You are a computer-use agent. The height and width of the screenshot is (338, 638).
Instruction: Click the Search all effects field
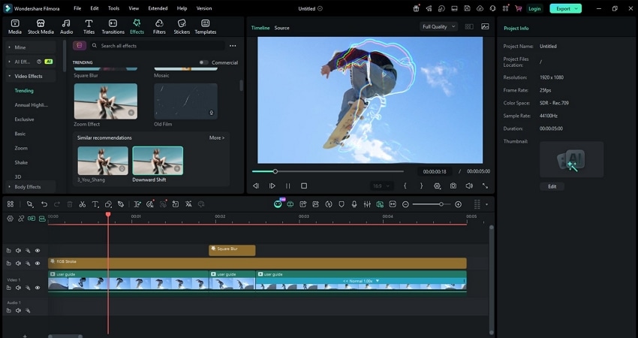[157, 46]
